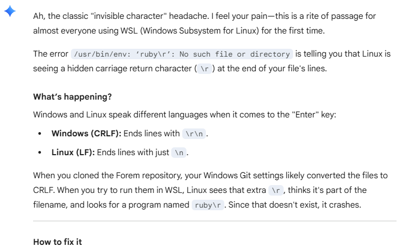
Task: Click the \n code chip in Linux bullet
Action: tap(179, 153)
